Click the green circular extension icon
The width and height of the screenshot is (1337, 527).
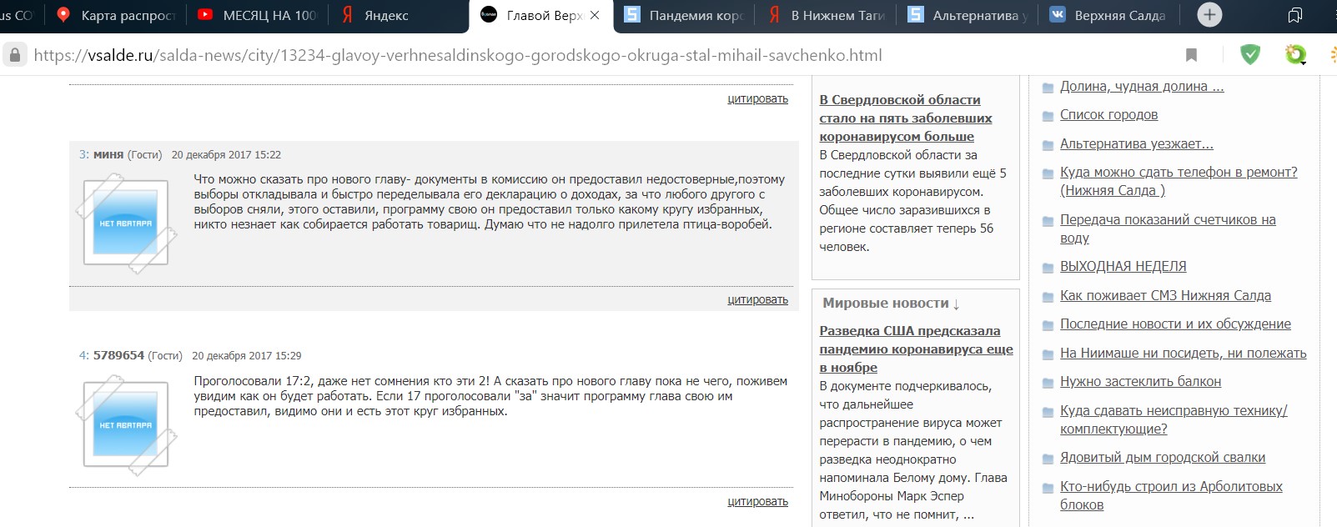(x=1295, y=55)
